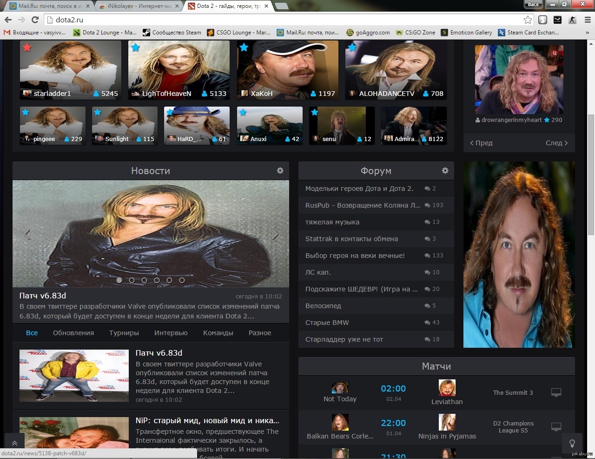The height and width of the screenshot is (459, 595).
Task: Open Новости panel settings gear
Action: click(280, 170)
